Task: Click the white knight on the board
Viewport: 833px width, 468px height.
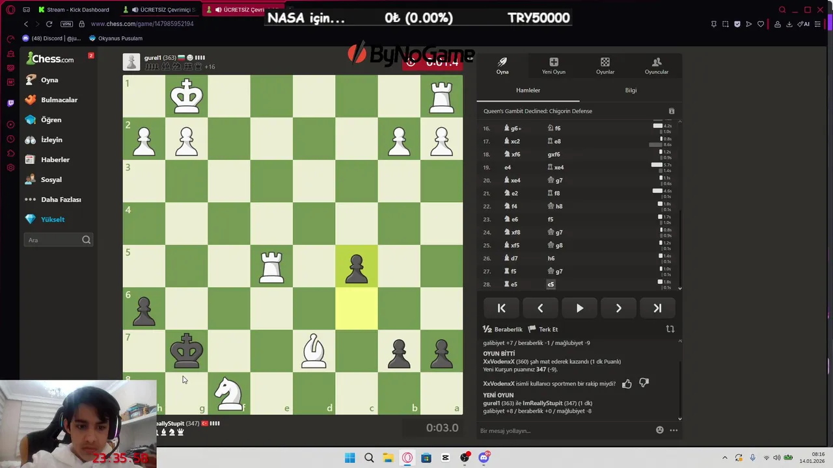Action: (x=229, y=393)
